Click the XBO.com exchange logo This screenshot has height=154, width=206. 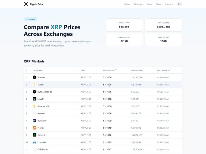pyautogui.click(x=35, y=121)
